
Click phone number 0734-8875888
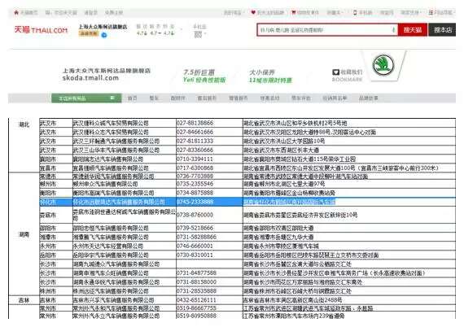pos(195,193)
